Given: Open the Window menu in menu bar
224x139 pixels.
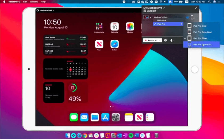Looking at the screenshot, I should click(x=34, y=2).
